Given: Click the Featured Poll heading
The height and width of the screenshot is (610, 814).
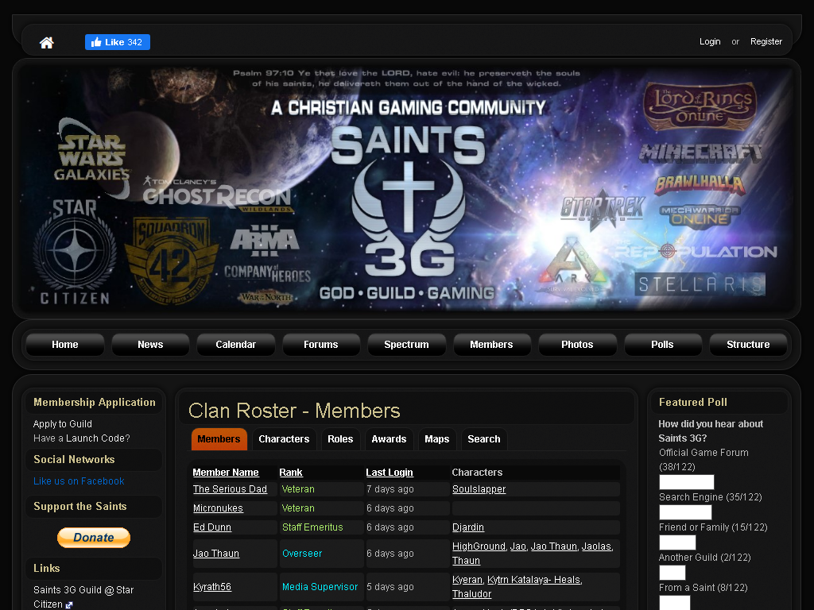Looking at the screenshot, I should (693, 402).
